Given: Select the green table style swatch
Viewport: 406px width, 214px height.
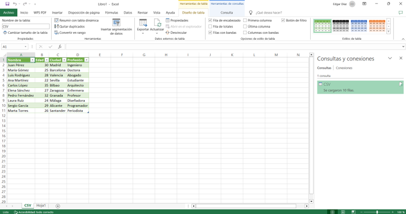Looking at the screenshot, I should [x=322, y=26].
